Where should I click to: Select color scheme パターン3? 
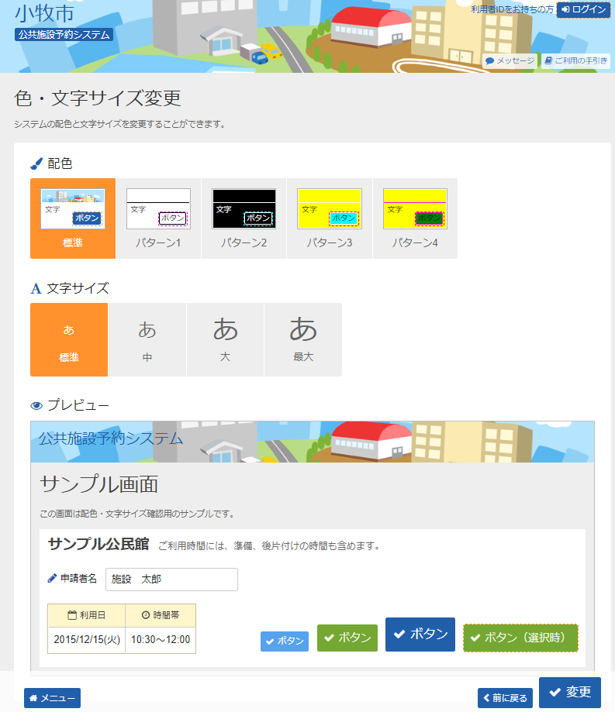pyautogui.click(x=329, y=218)
